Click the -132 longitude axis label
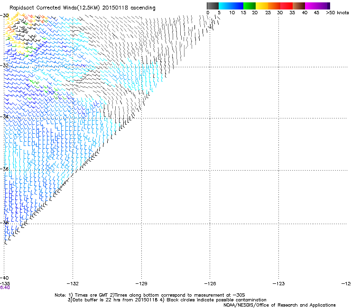351x308 pixels. 73,284
